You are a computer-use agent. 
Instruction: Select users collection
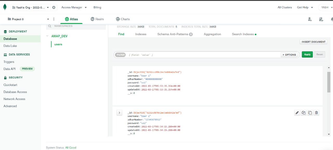(58, 44)
